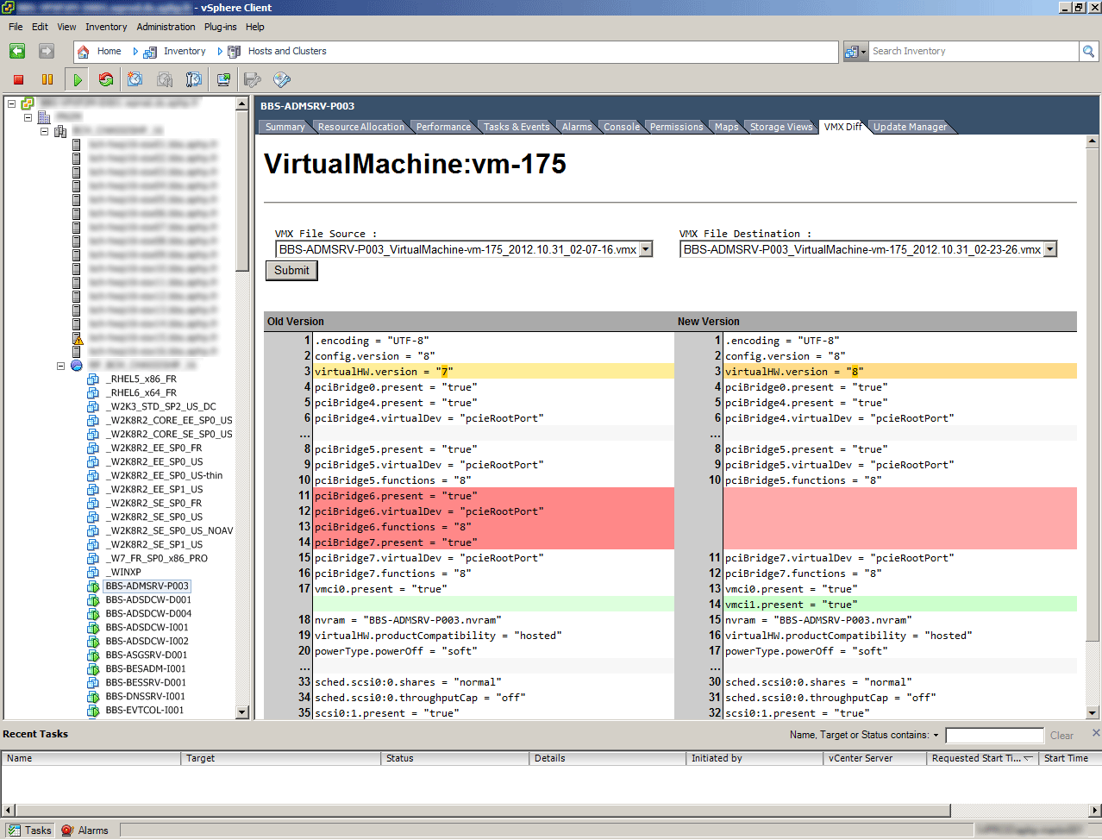Click the Tasks icon in the status bar
Image resolution: width=1102 pixels, height=840 pixels.
[x=14, y=831]
